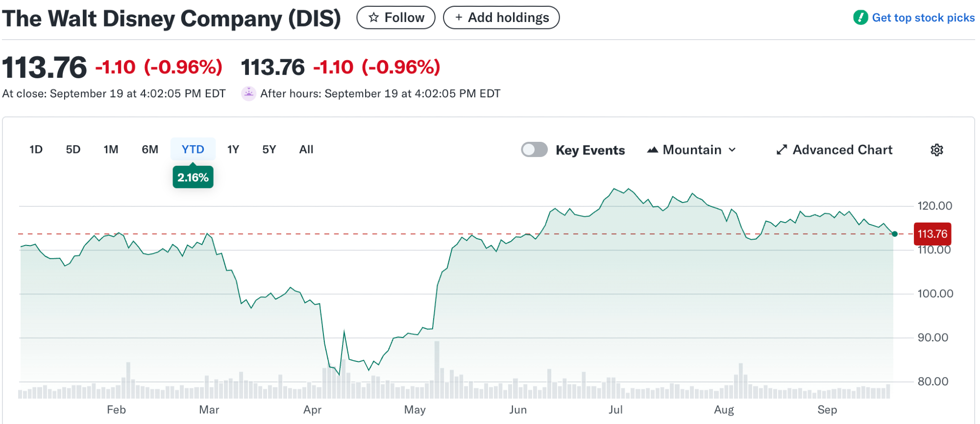This screenshot has height=424, width=980.
Task: Select the 5D time range tab
Action: pos(73,150)
